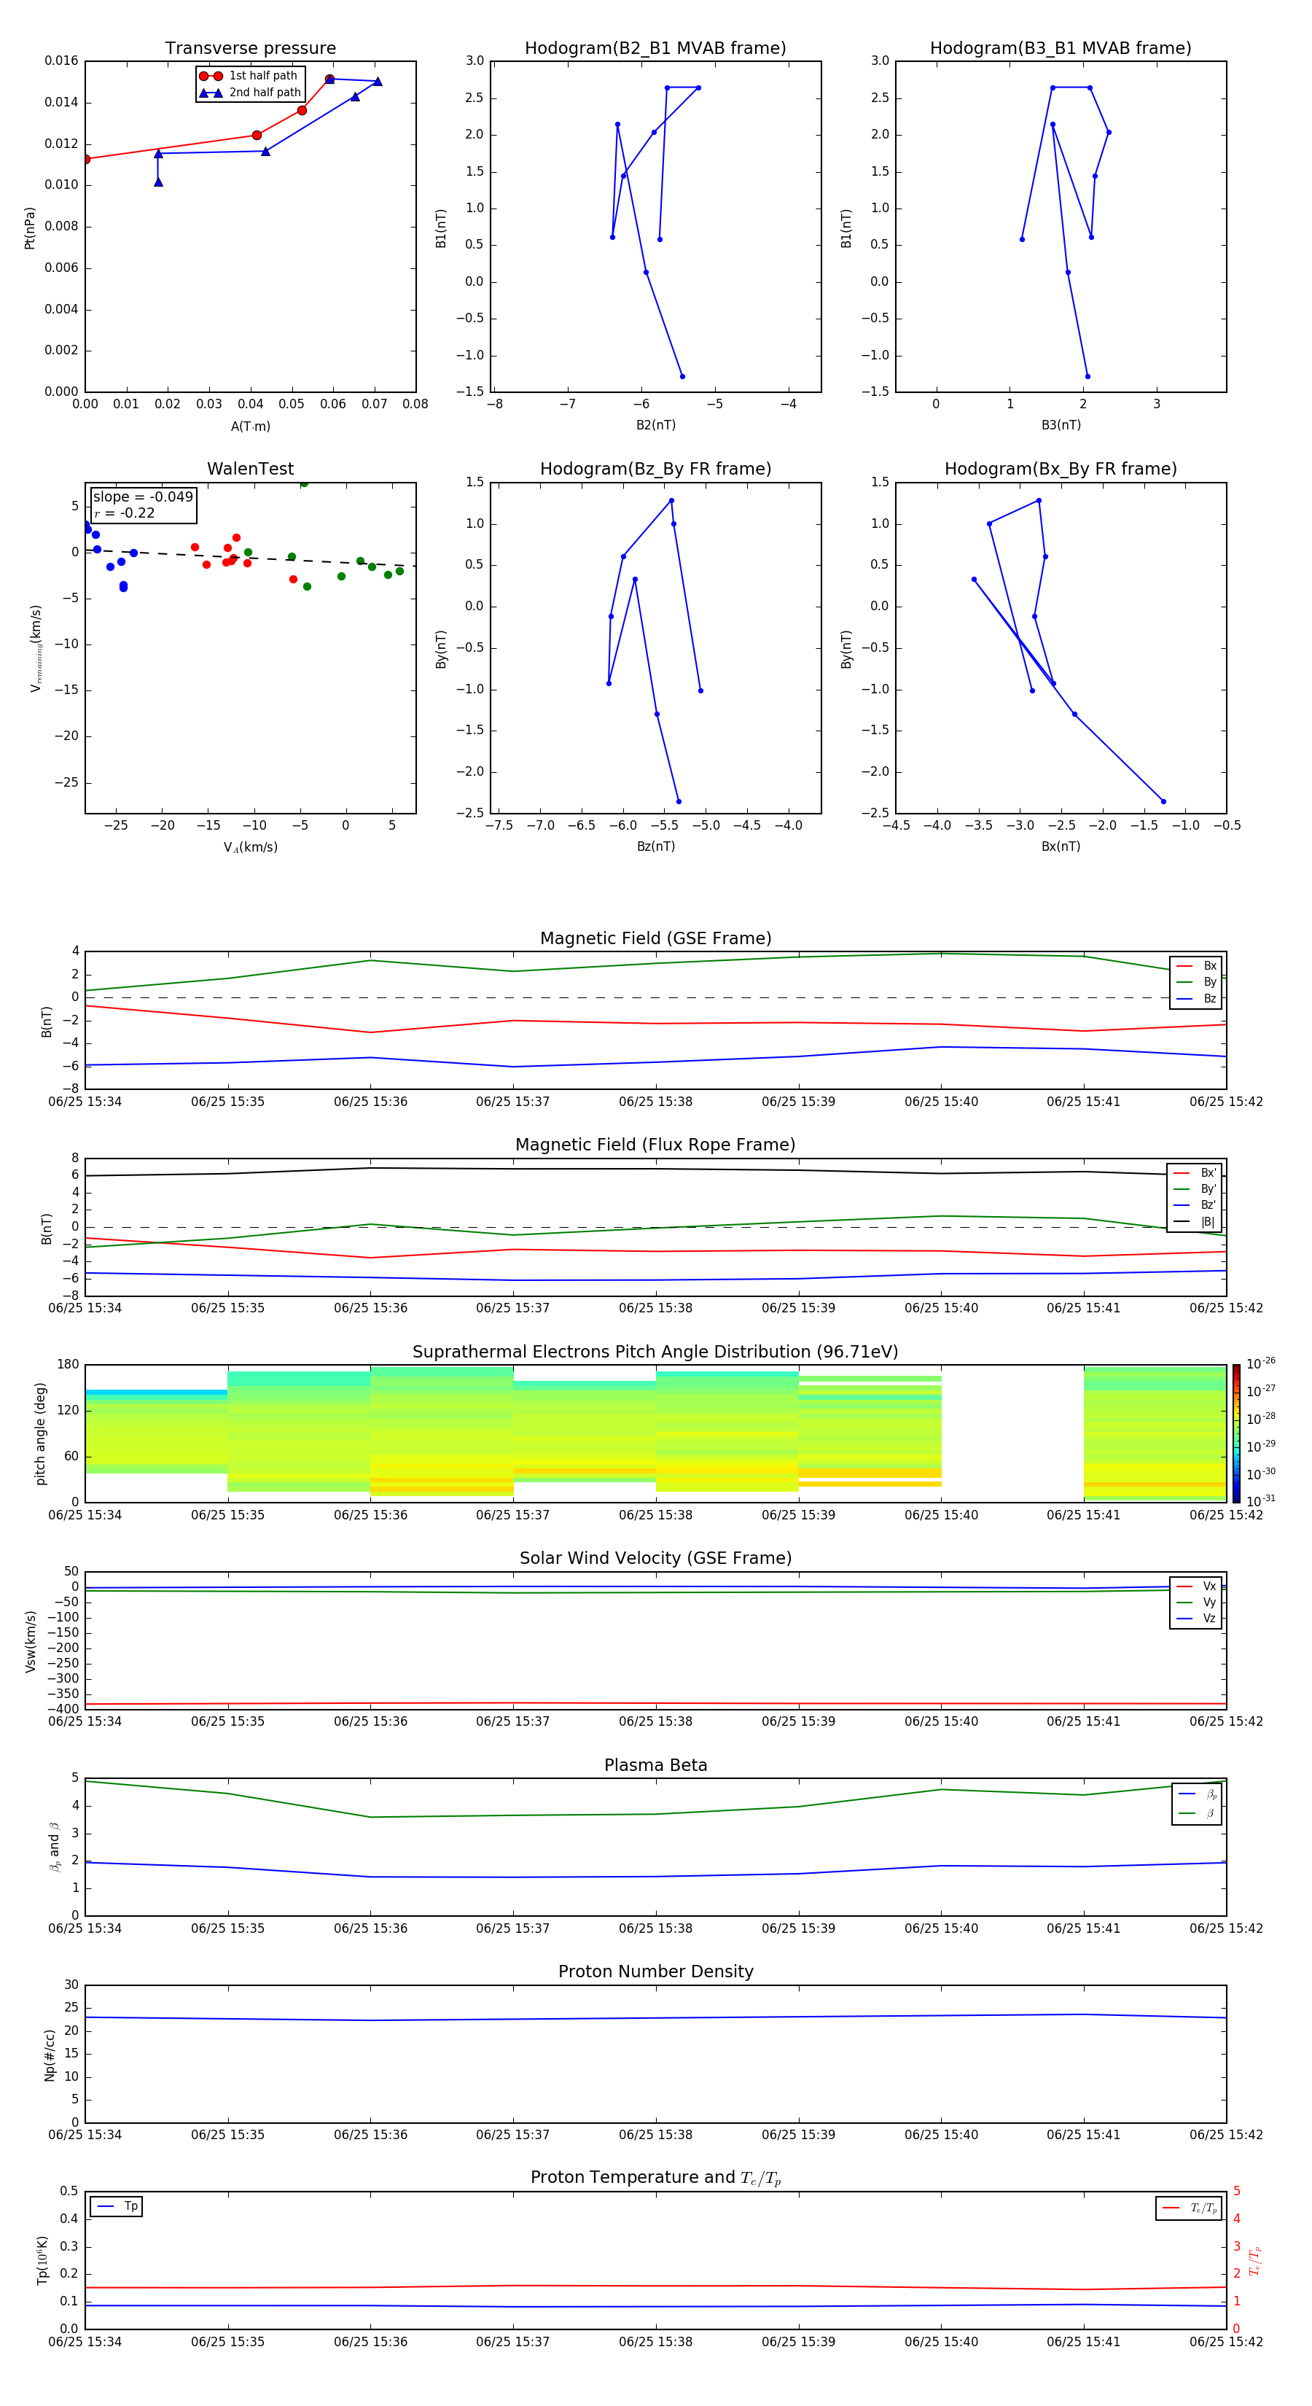This screenshot has height=2406, width=1312.
Task: Click the '06/25 15:37' tick under density panel
Action: pos(512,2135)
